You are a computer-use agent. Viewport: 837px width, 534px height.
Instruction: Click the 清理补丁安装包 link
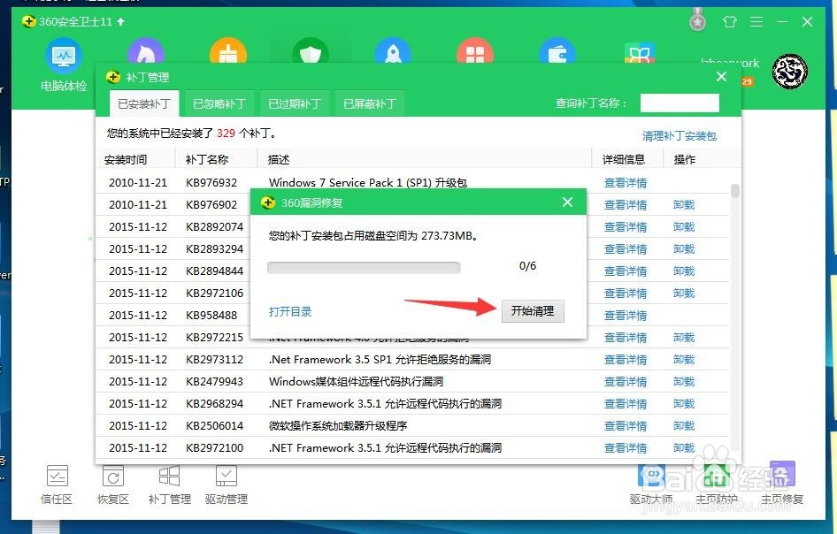tap(679, 136)
